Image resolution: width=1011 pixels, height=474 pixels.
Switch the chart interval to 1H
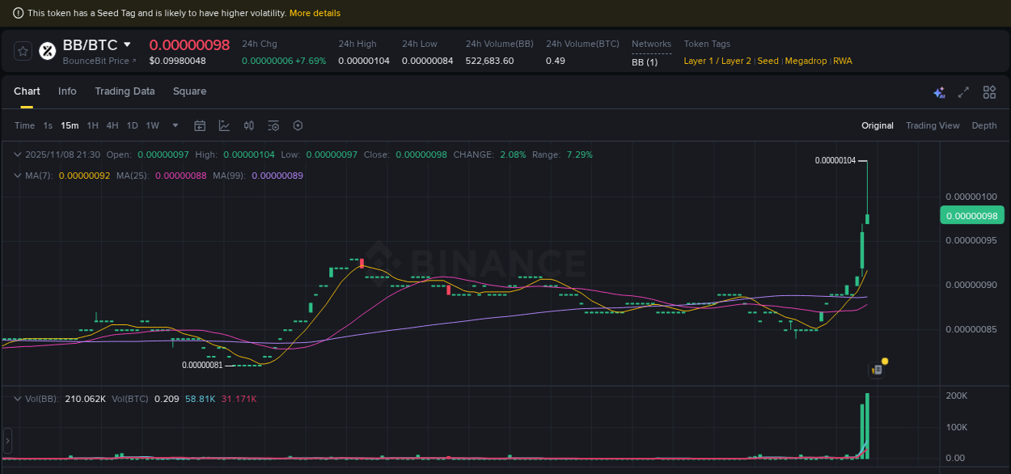92,125
